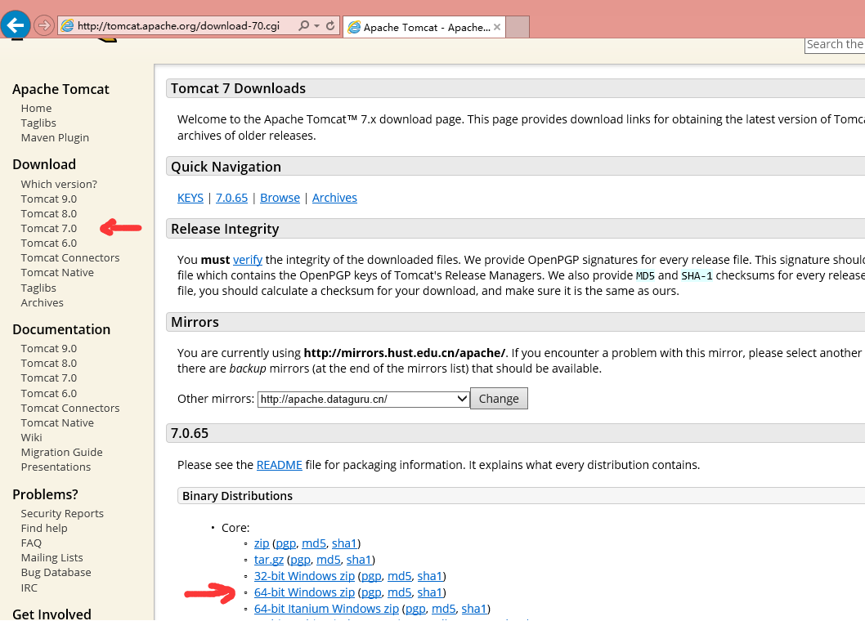Download the 32-bit Windows zip

(304, 576)
